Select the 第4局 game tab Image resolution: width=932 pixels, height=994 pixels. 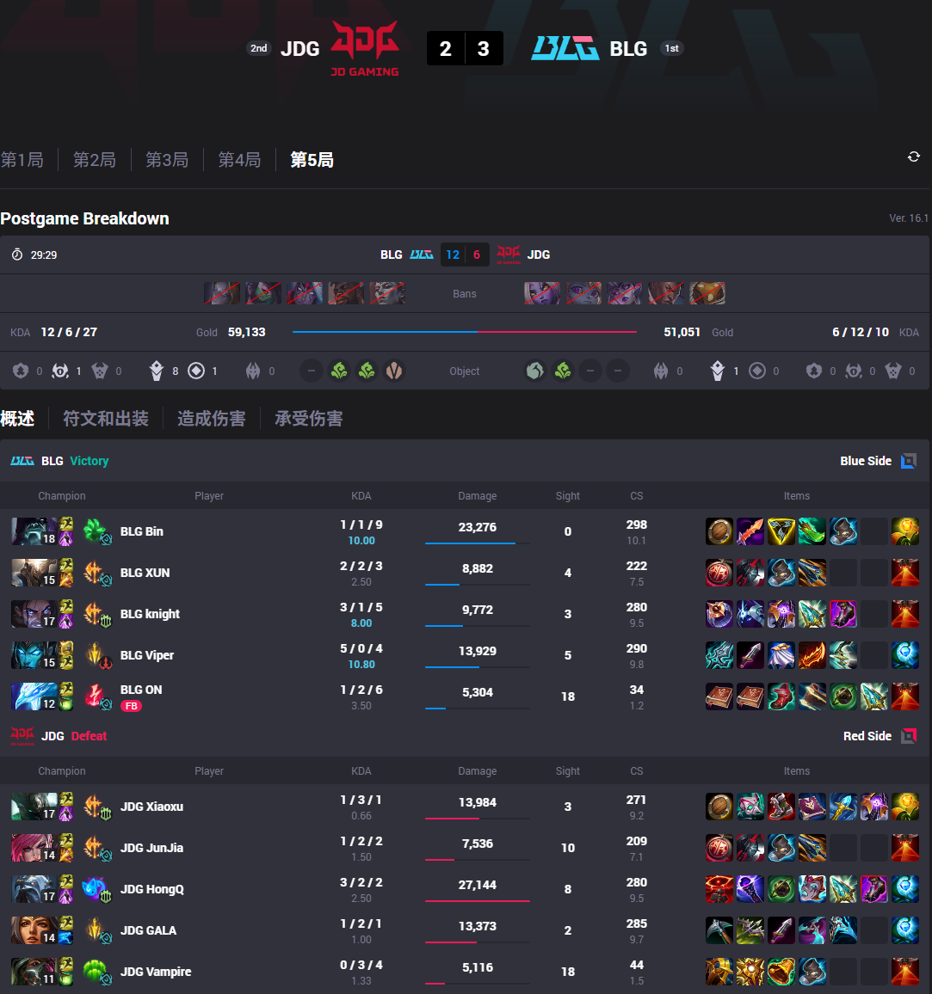240,160
